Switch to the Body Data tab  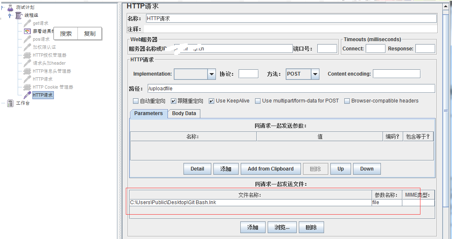(x=184, y=113)
